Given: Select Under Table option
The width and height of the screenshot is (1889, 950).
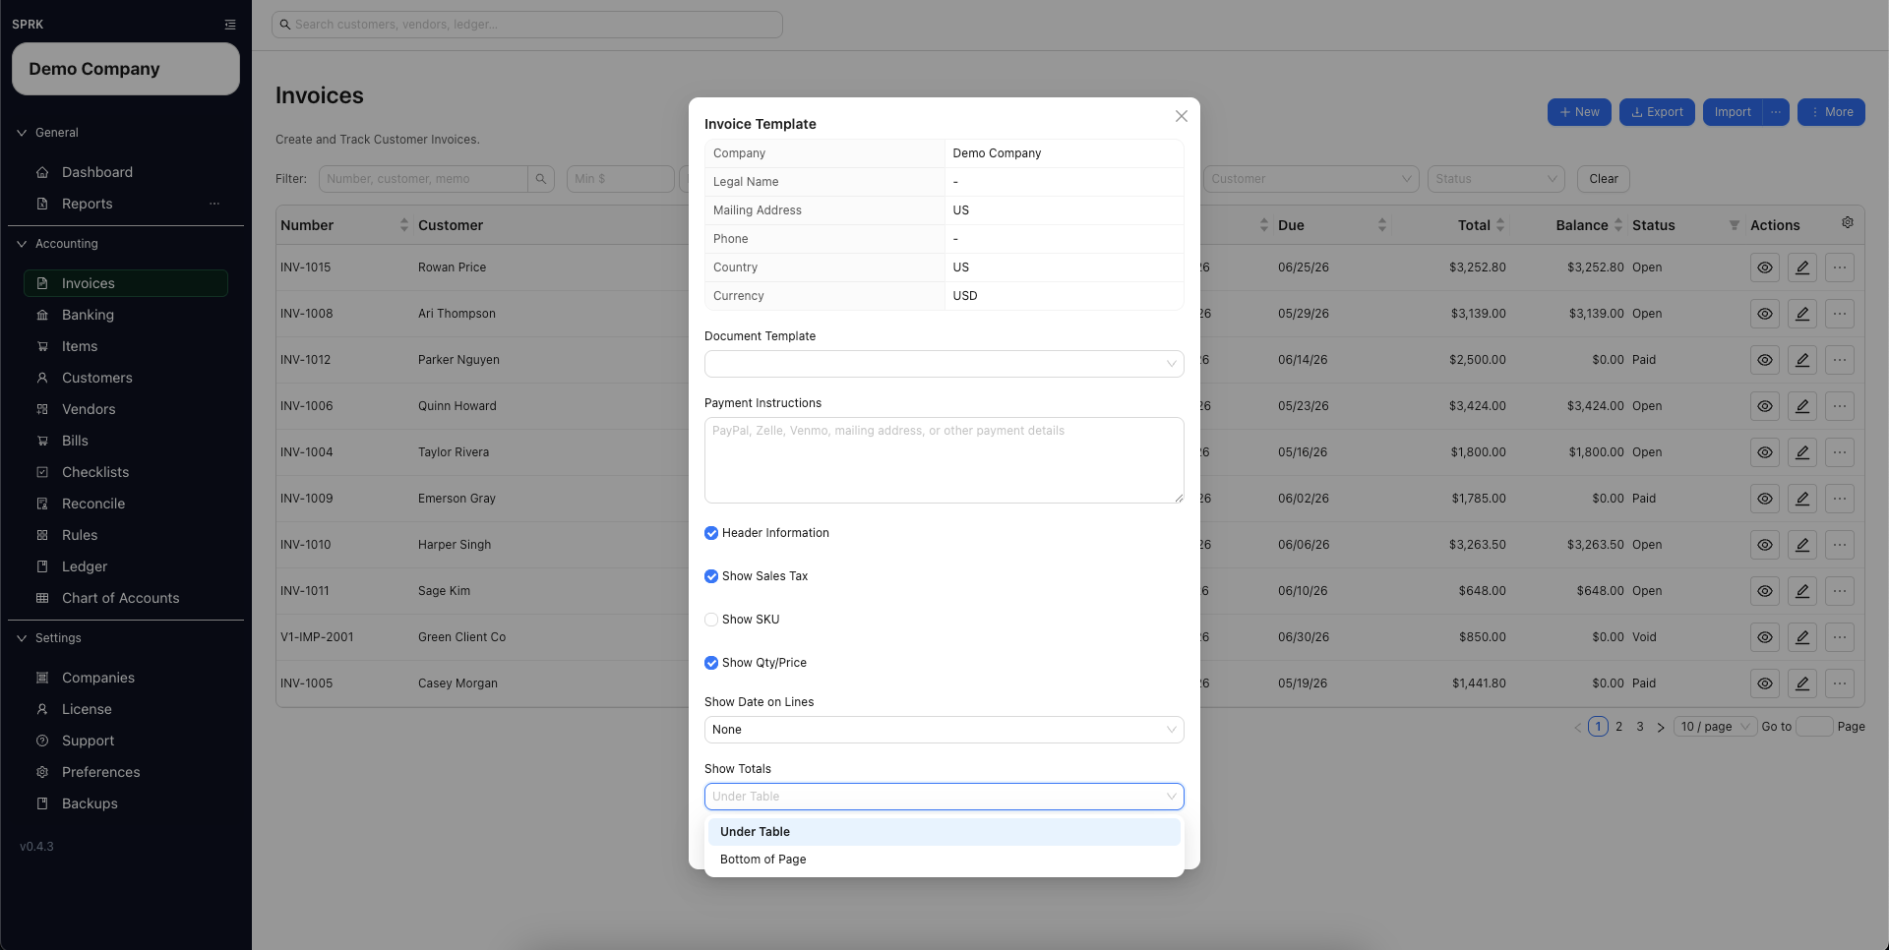Looking at the screenshot, I should 944,832.
